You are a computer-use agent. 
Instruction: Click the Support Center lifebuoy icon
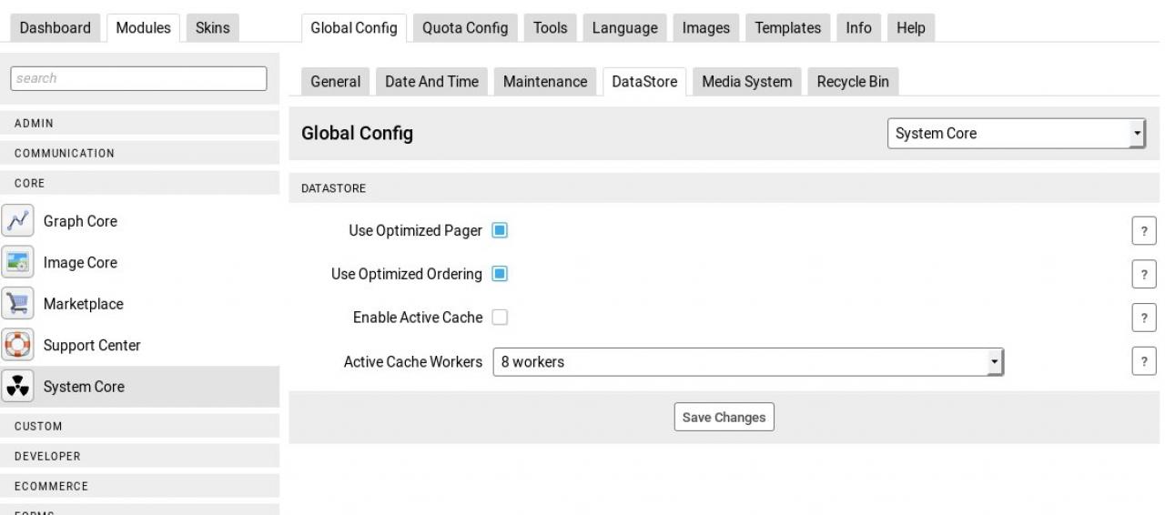(16, 346)
